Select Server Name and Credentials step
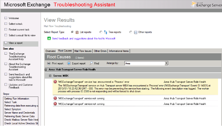Viewport: 222px width, 126px height. point(20,113)
